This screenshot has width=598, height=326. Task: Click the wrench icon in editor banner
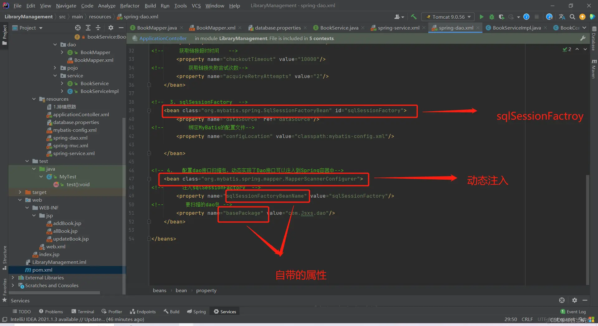click(583, 38)
